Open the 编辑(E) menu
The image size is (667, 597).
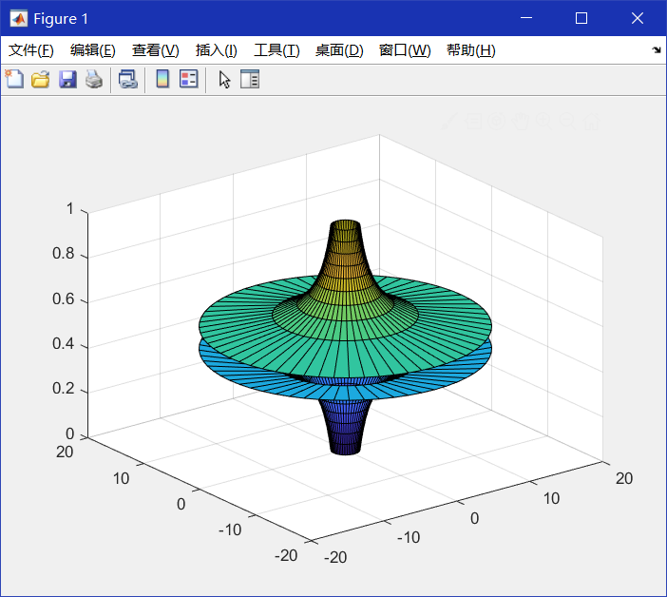point(93,50)
